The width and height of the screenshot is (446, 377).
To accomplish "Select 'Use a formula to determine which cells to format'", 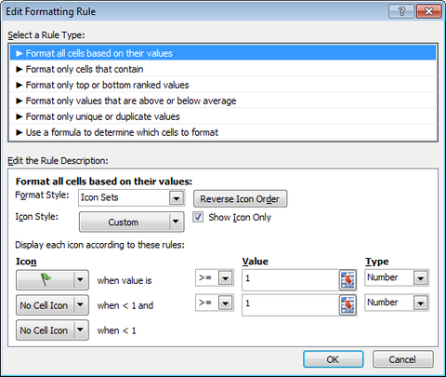I will [223, 132].
